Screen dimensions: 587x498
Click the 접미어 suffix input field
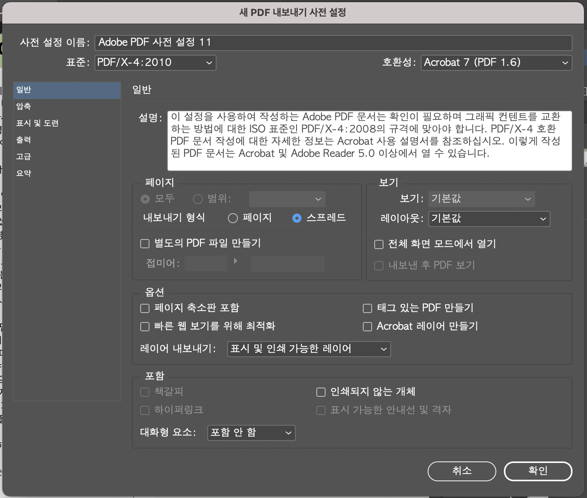206,263
